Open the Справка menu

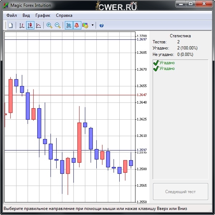pyautogui.click(x=64, y=15)
